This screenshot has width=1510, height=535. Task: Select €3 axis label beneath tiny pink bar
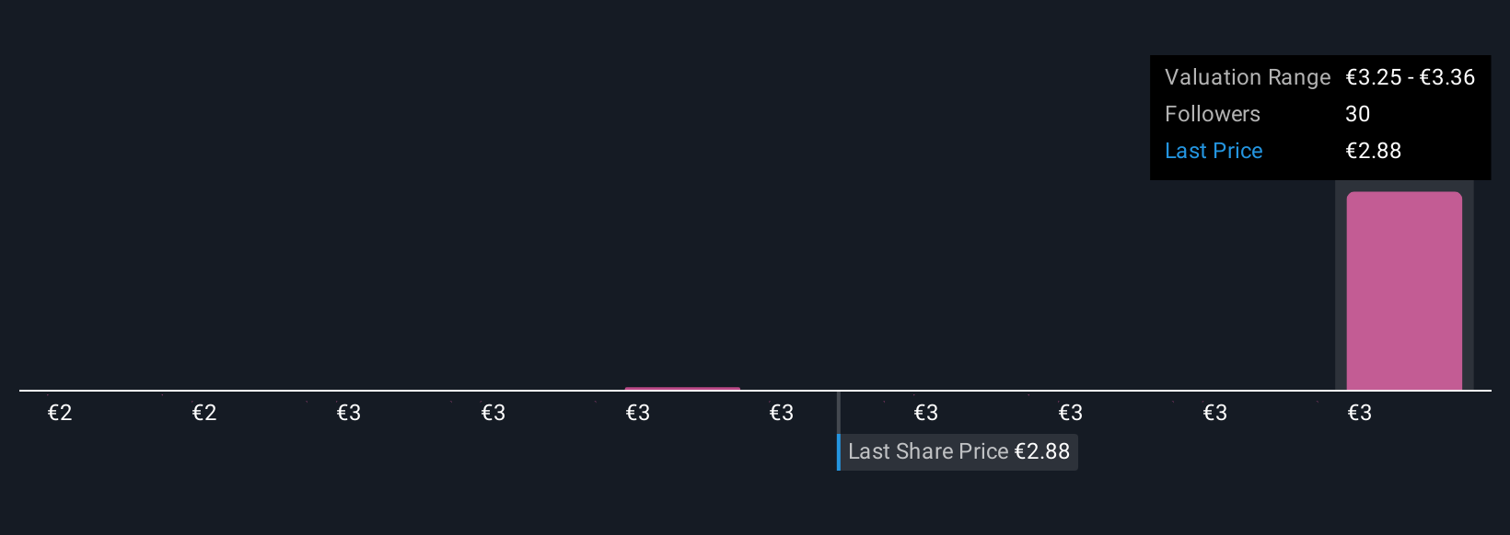coord(638,413)
